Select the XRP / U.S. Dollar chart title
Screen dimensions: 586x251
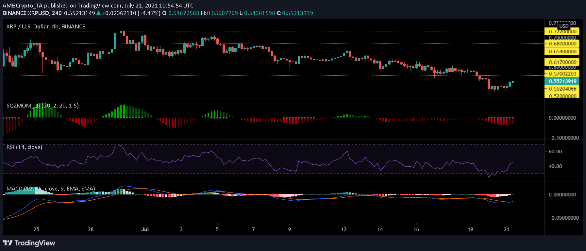(46, 26)
